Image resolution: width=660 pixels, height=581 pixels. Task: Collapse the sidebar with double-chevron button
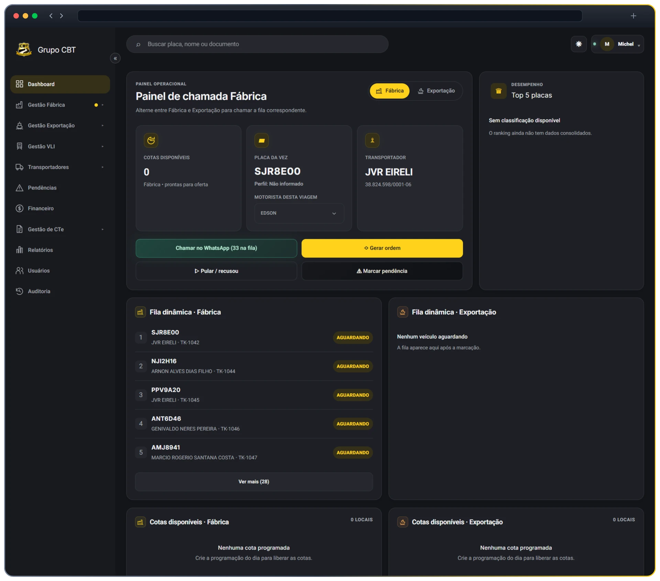point(115,58)
